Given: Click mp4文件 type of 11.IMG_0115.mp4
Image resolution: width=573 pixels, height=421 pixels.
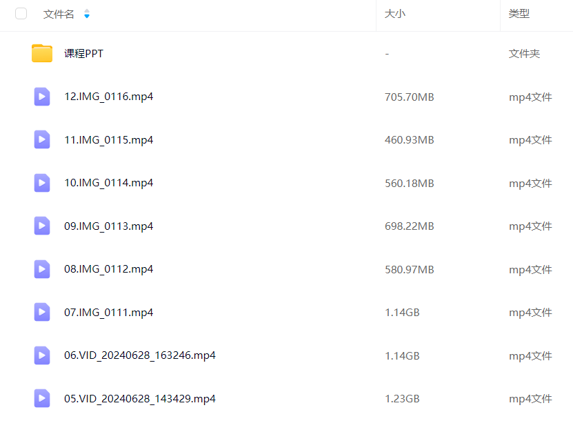Looking at the screenshot, I should 530,140.
